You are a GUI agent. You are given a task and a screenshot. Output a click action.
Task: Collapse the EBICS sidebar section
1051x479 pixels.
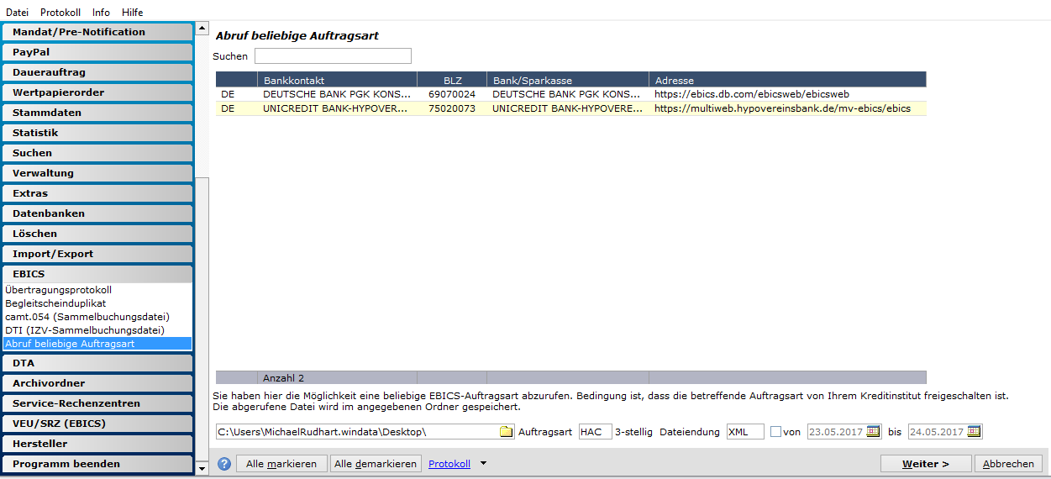coord(97,274)
